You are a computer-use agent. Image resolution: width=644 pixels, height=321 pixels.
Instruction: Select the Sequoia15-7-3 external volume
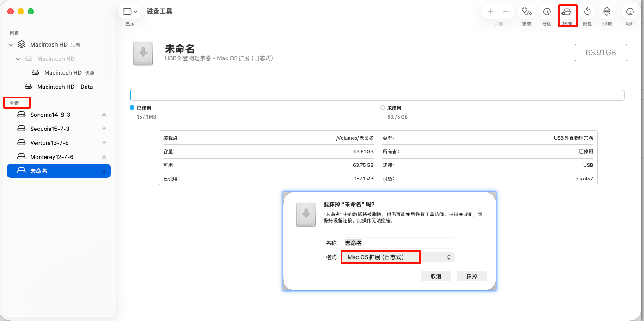pos(59,129)
